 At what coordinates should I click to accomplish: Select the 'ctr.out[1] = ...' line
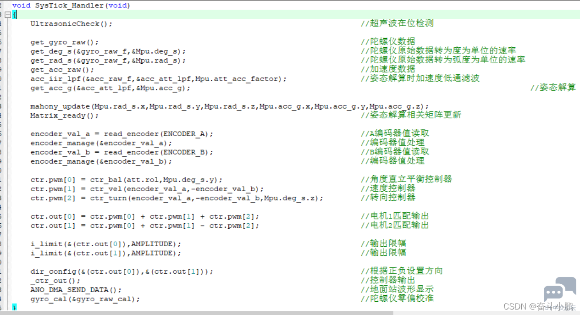(x=144, y=225)
